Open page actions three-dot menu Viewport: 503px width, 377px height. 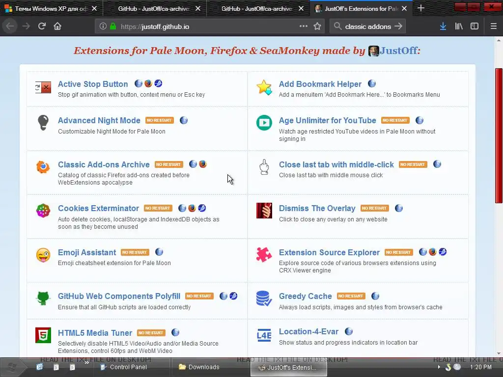[304, 26]
